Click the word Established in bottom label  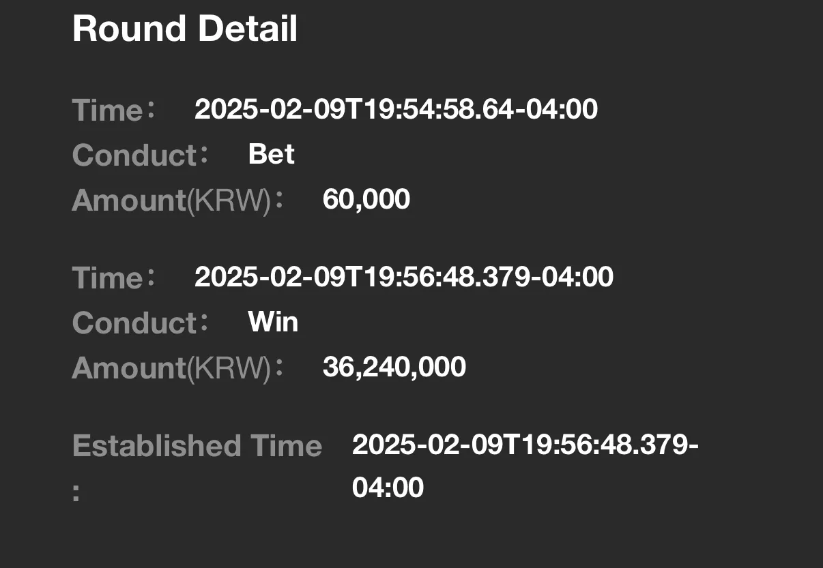[x=156, y=446]
